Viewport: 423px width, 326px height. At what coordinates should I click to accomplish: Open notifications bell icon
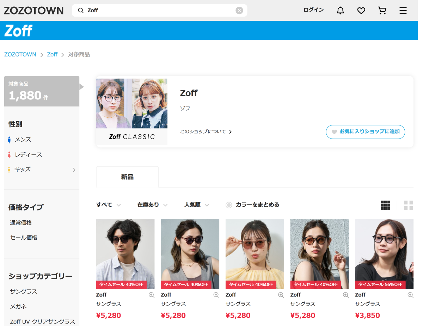pyautogui.click(x=340, y=11)
